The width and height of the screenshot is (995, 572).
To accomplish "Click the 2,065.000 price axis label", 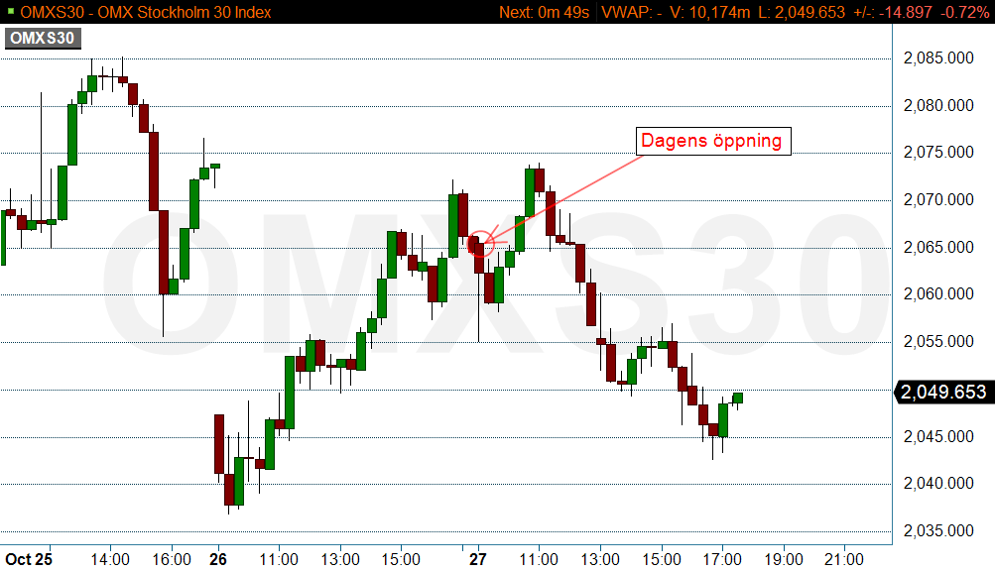I will (938, 247).
